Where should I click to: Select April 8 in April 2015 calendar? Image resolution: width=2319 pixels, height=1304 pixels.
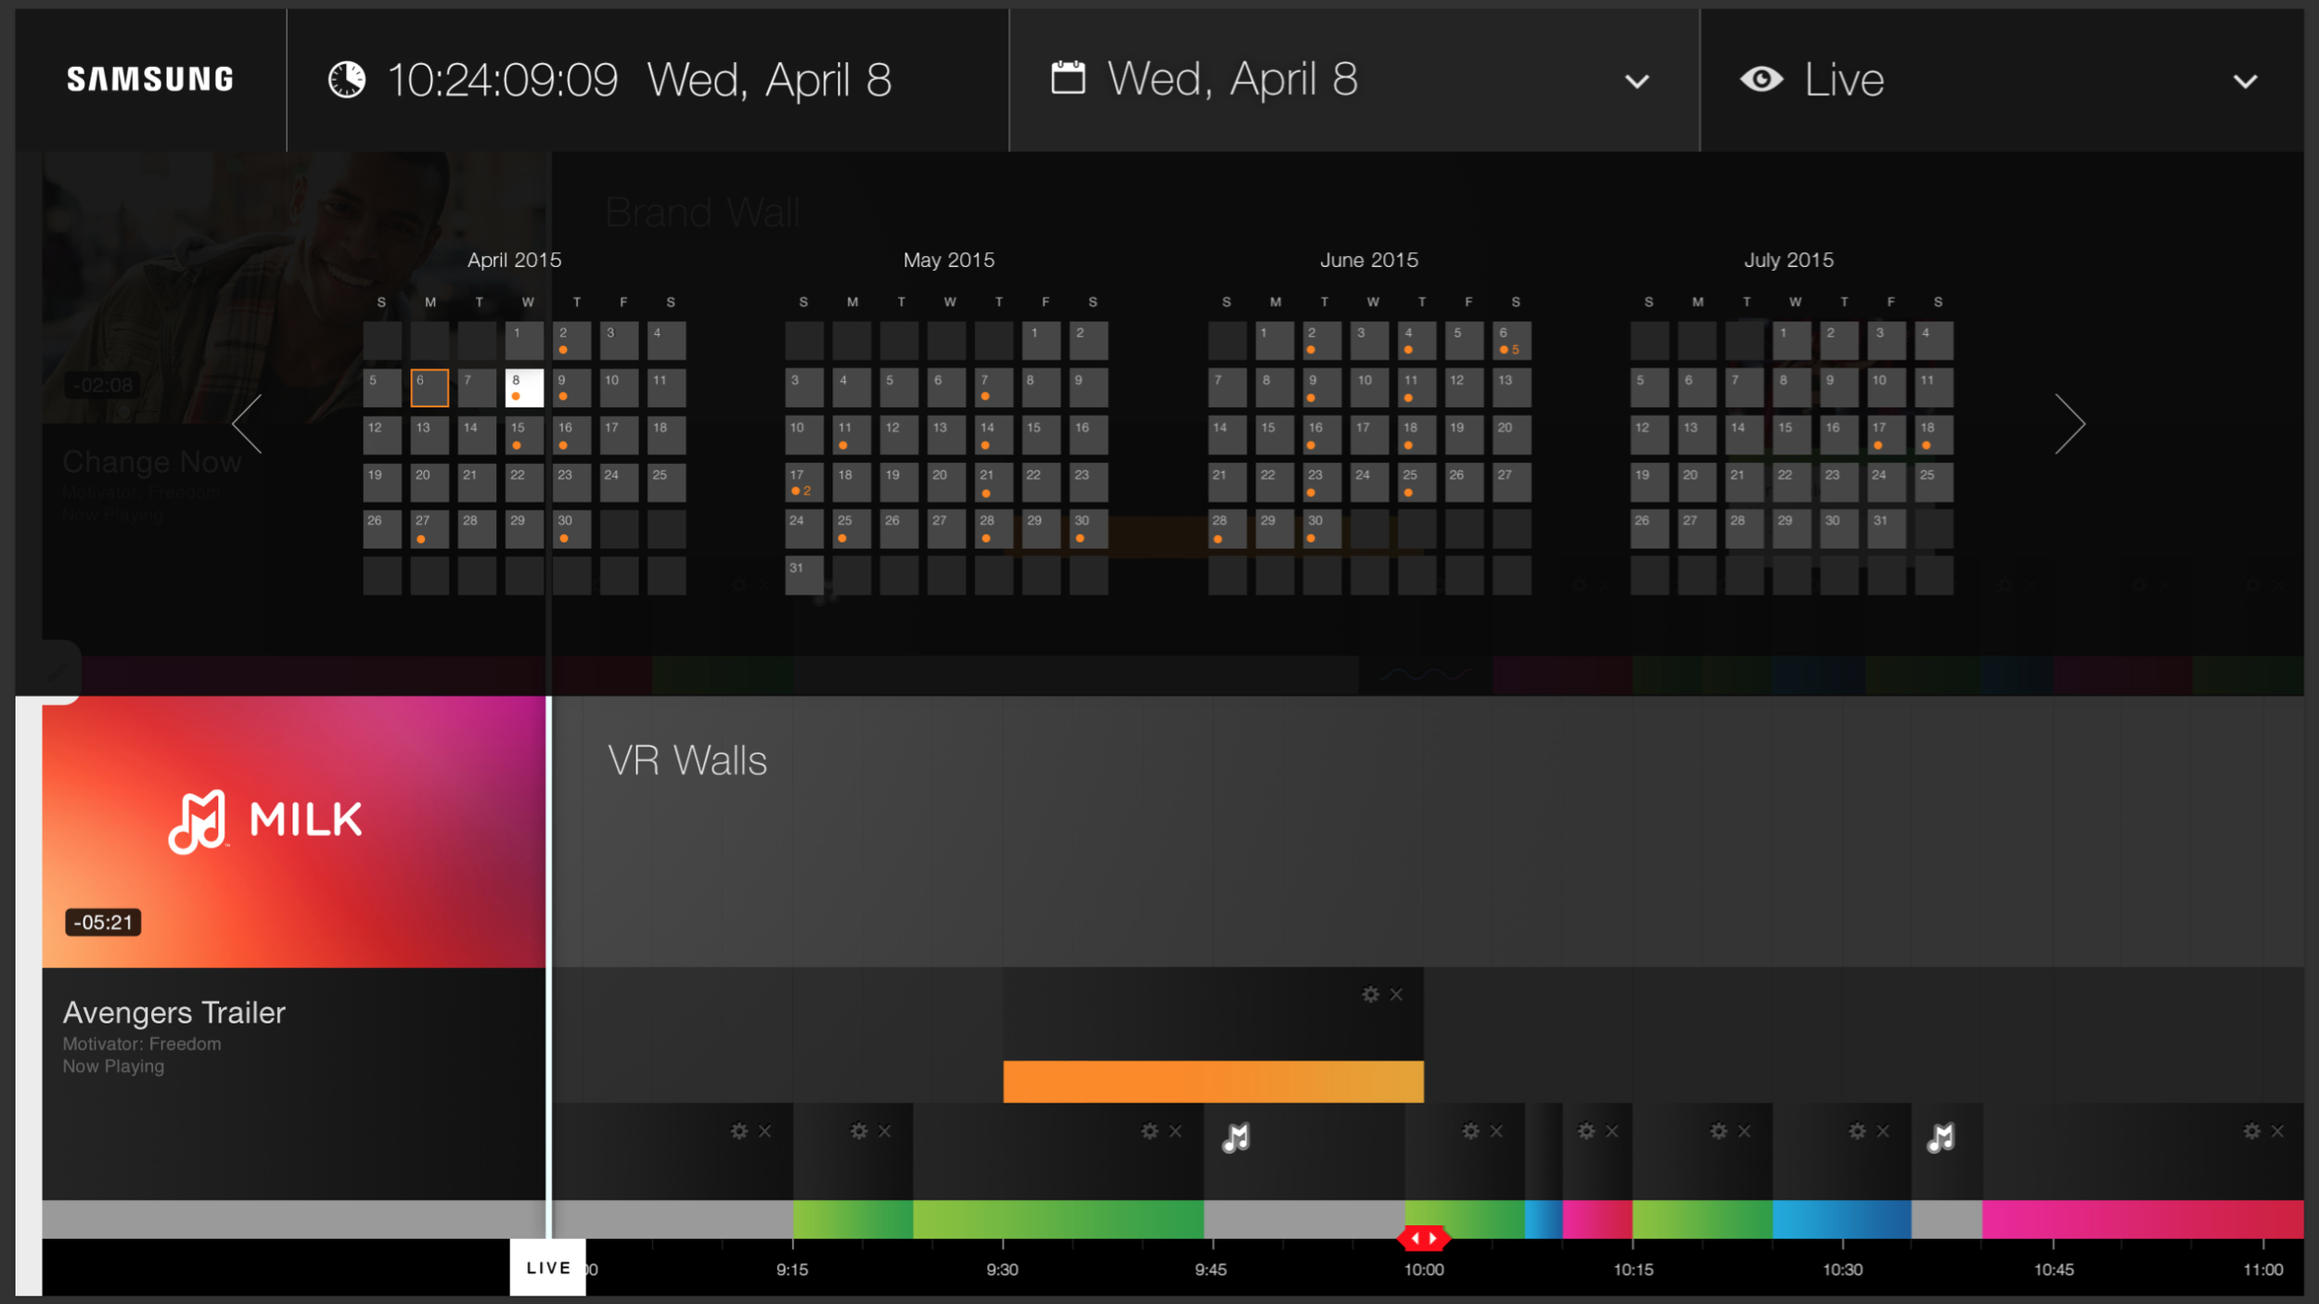(524, 388)
